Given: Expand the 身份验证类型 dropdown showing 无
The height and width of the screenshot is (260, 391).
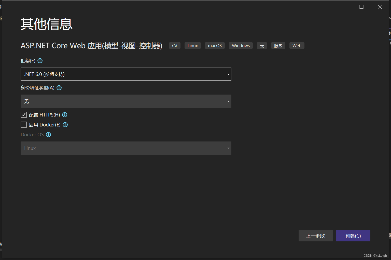Looking at the screenshot, I should click(x=126, y=101).
